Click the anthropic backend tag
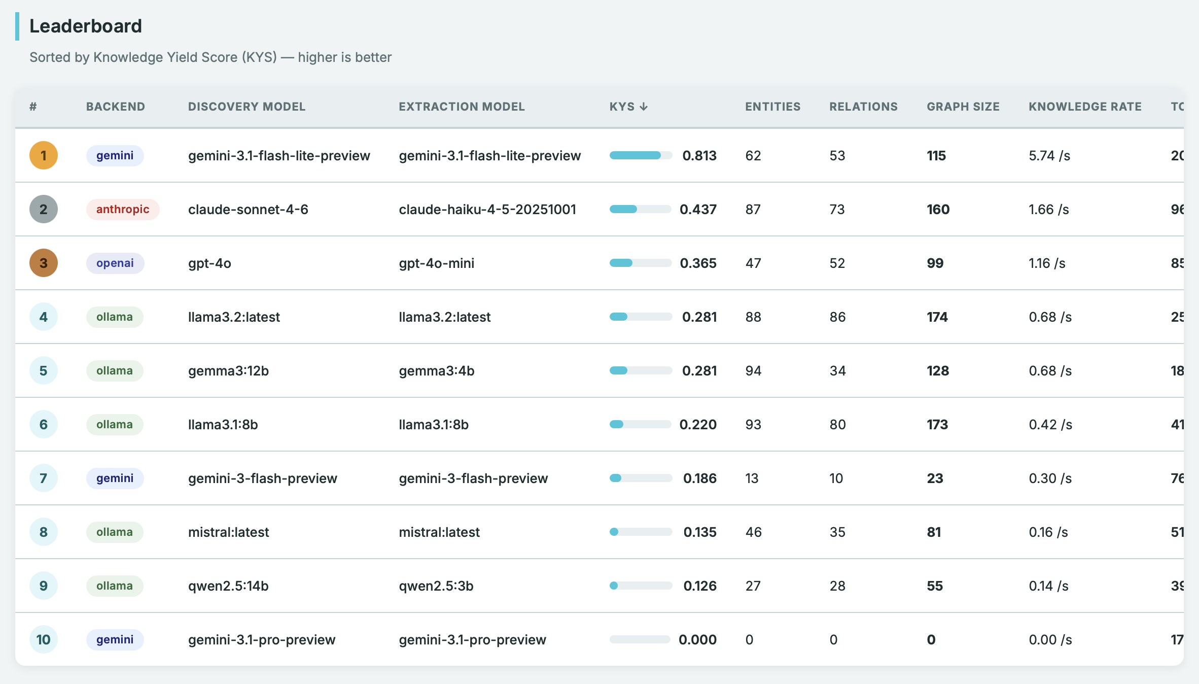The height and width of the screenshot is (684, 1199). point(123,209)
